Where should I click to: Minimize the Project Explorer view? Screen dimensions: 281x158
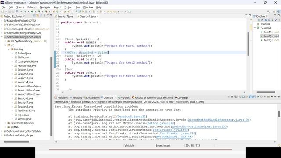[x=48, y=15]
